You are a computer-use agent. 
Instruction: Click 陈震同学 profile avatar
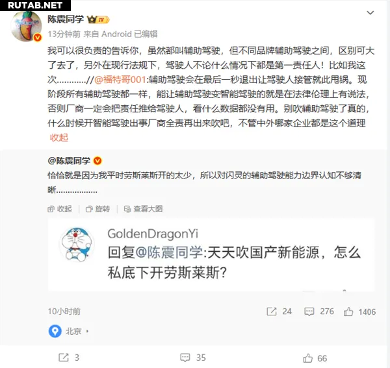coord(26,26)
